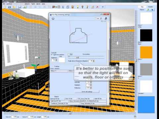Viewport: 159px width, 119px height.
Task: Open the dropdown arrow beside render toolbar icon
Action: click(56, 7)
